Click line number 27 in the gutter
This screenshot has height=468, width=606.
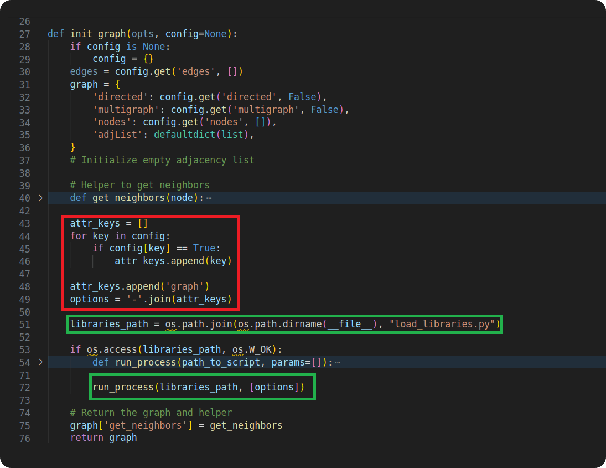[24, 34]
